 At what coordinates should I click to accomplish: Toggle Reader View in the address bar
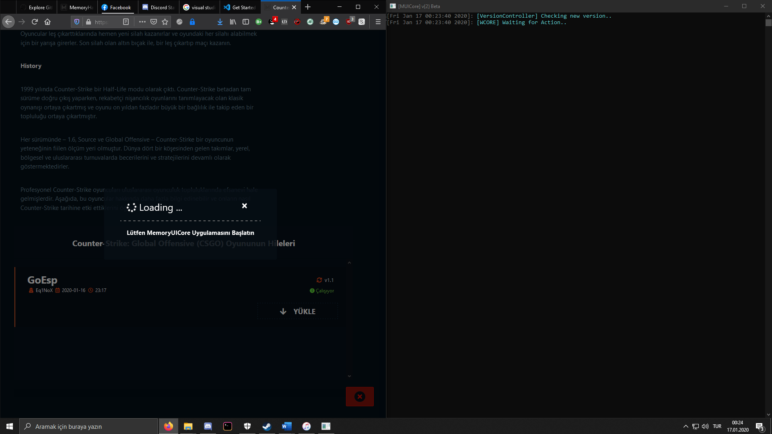coord(126,22)
